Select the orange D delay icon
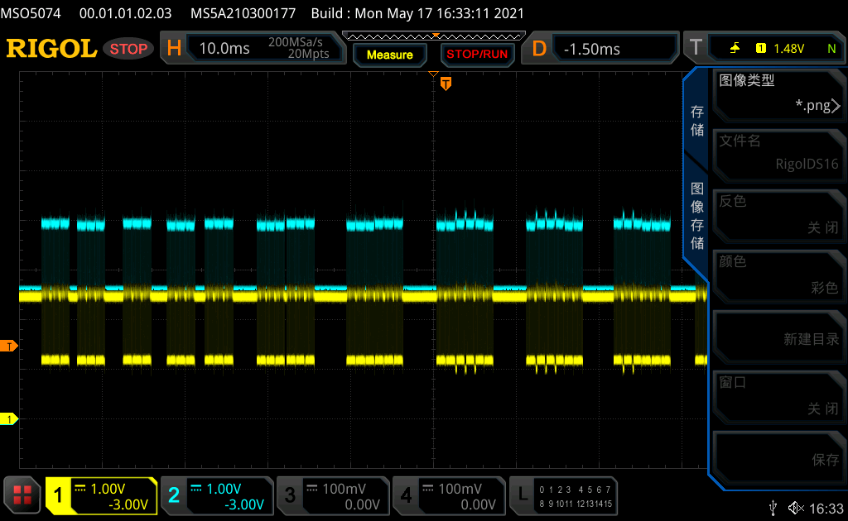The height and width of the screenshot is (521, 848). point(538,49)
